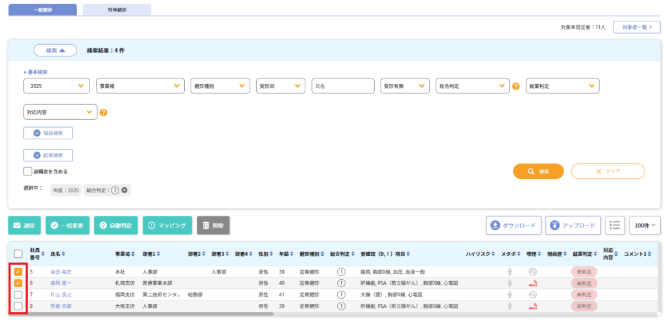Toggle the 退職者を含める checkbox
This screenshot has height=322, width=664.
click(28, 172)
